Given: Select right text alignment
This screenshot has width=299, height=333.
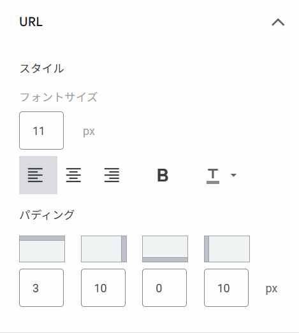Looking at the screenshot, I should coord(112,175).
